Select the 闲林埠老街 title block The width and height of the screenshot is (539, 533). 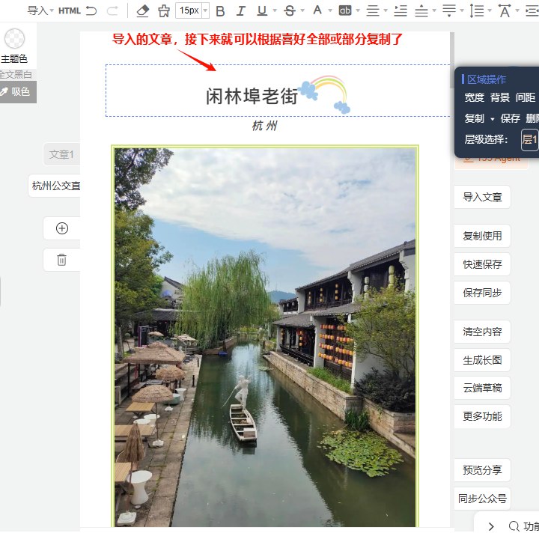coord(278,91)
